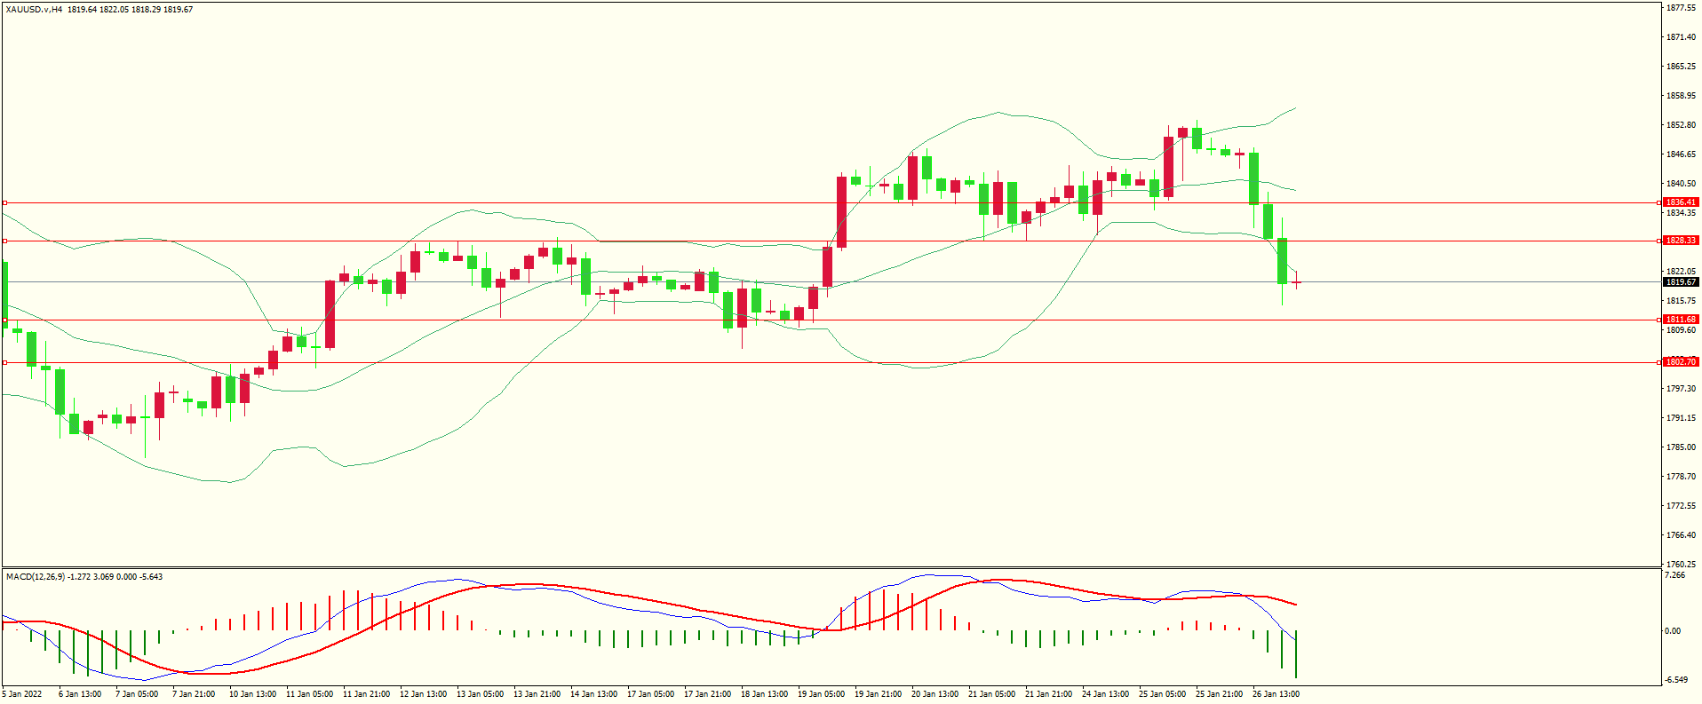Image resolution: width=1702 pixels, height=704 pixels.
Task: Click the 1766.40 price axis value
Action: (1681, 535)
